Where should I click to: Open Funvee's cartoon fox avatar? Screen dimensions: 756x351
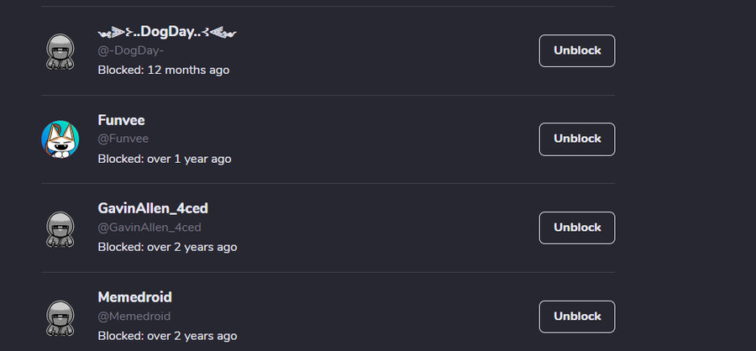coord(60,139)
